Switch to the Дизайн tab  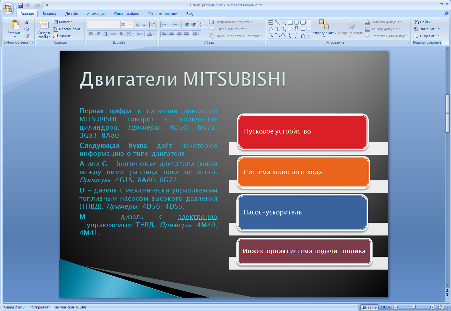click(72, 14)
